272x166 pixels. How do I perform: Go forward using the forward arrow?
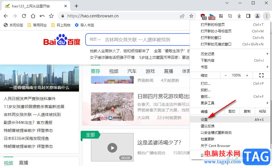[15, 16]
